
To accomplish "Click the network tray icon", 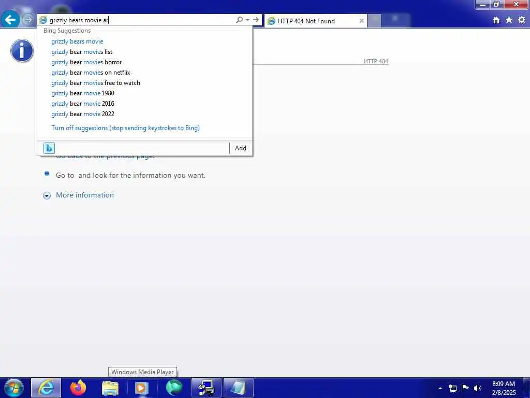I will pos(452,388).
